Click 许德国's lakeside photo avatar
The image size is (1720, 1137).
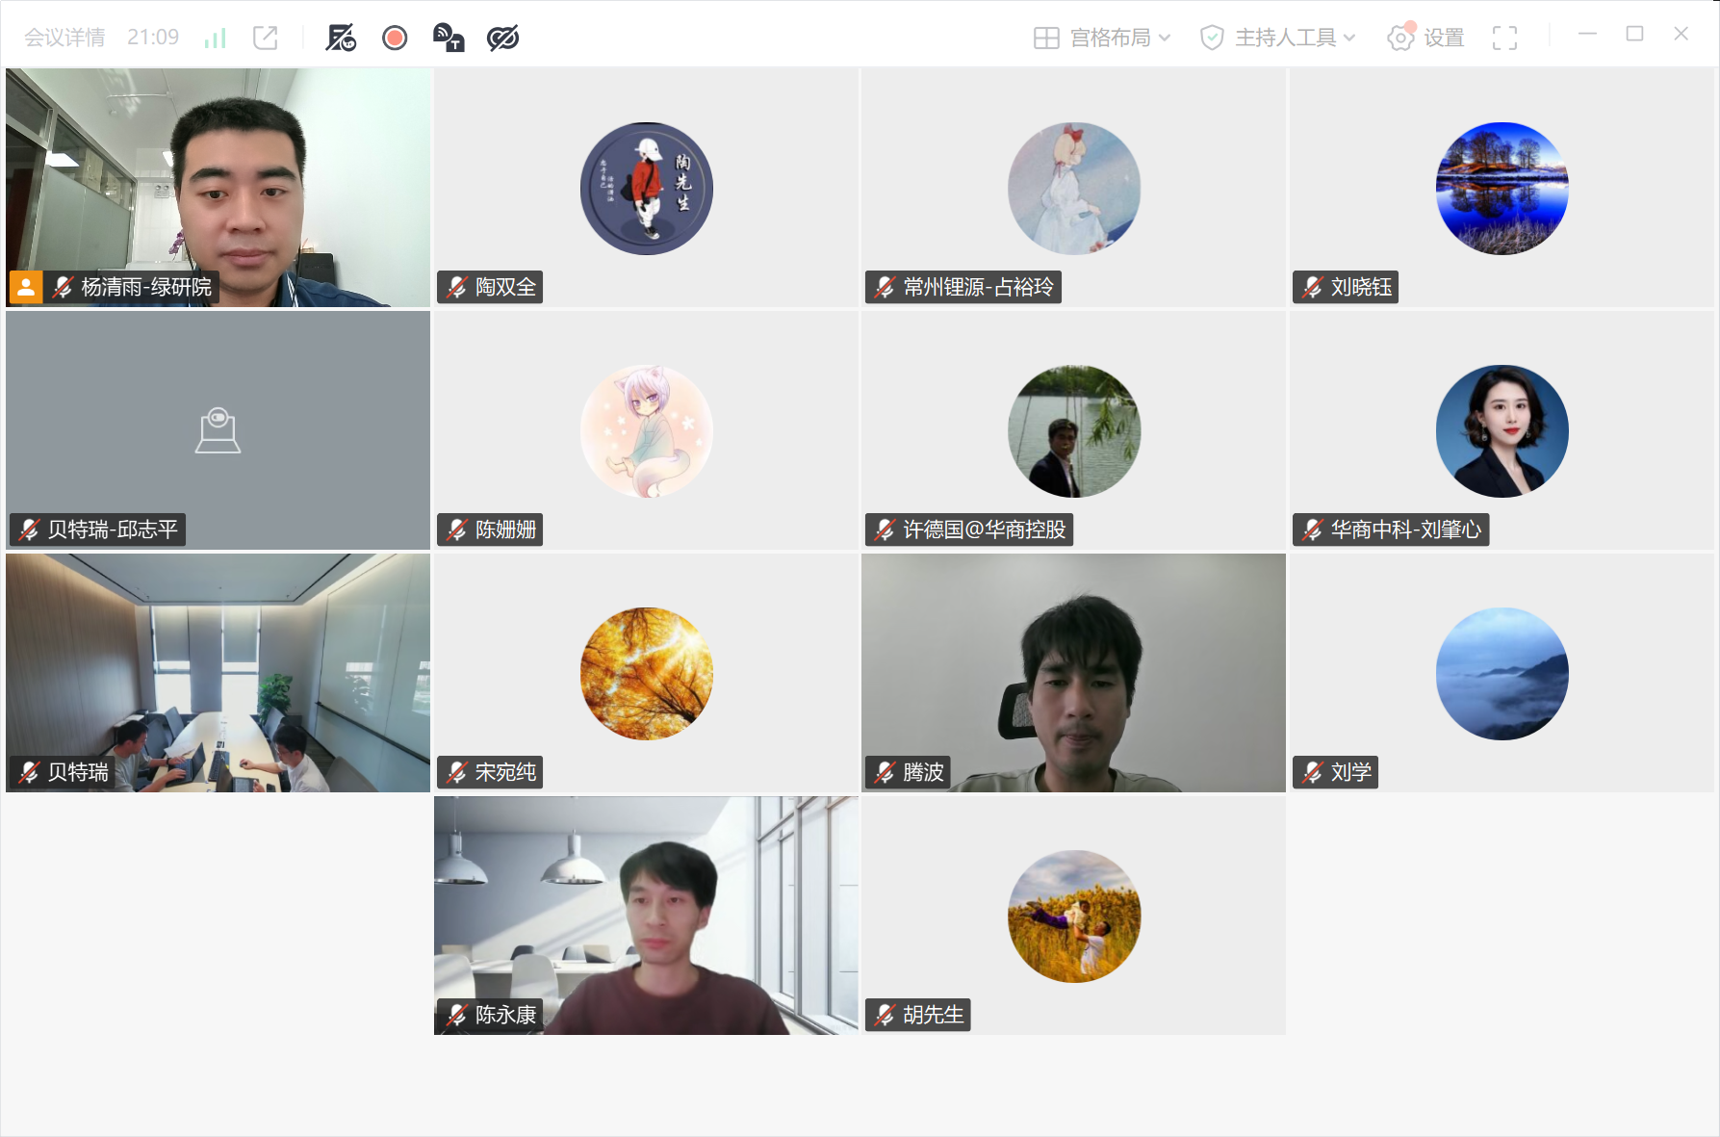(x=1074, y=431)
